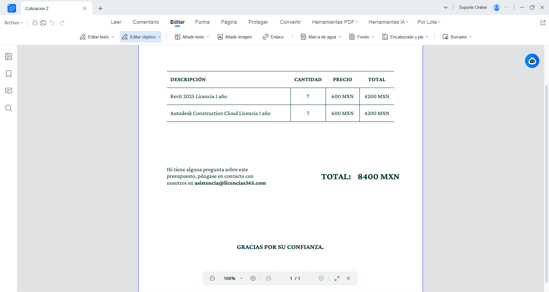Viewport: 549px width, 292px height.
Task: Open the bookmarks panel
Action: [x=9, y=74]
